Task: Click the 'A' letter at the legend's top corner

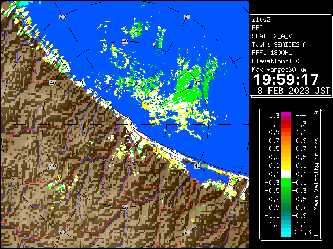Action: pyautogui.click(x=316, y=113)
